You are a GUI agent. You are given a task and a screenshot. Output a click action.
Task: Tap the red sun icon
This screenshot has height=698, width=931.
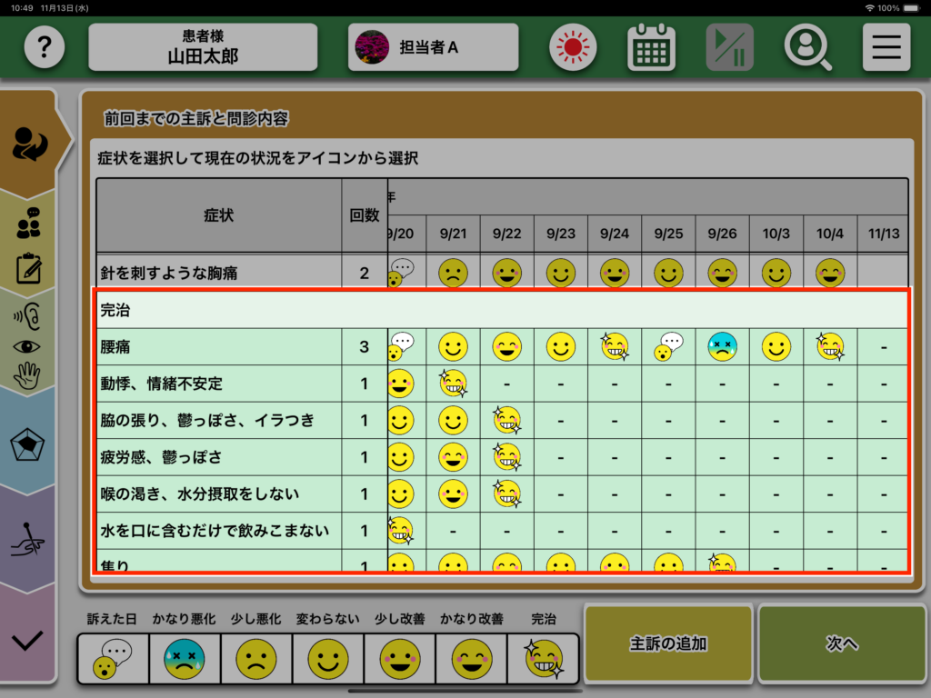click(573, 47)
